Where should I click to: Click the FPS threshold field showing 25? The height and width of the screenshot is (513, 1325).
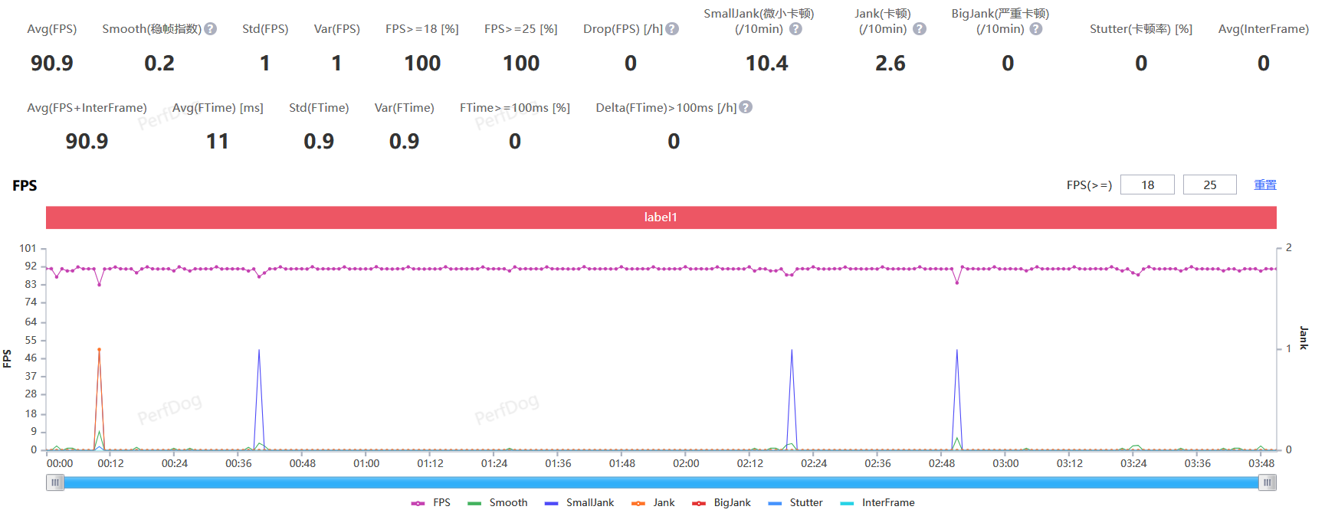(1209, 185)
